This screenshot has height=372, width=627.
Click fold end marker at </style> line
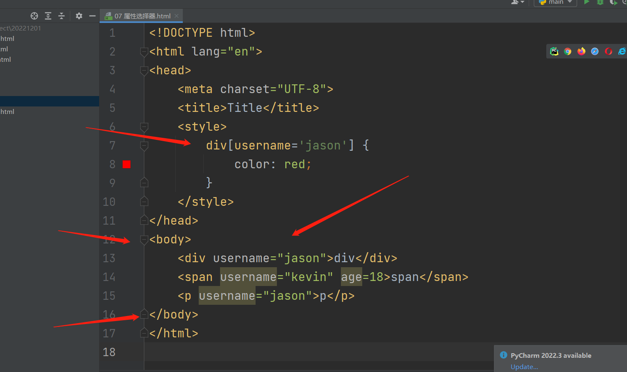144,201
